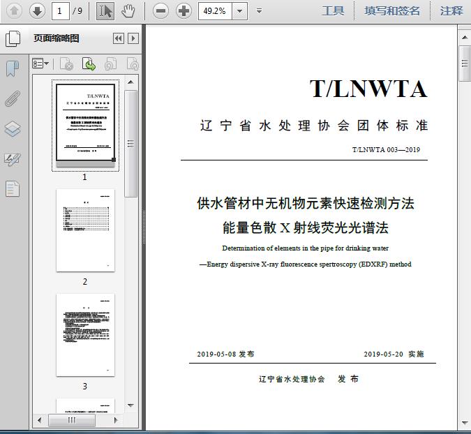Image resolution: width=471 pixels, height=434 pixels.
Task: Click the current page number field
Action: coord(61,11)
